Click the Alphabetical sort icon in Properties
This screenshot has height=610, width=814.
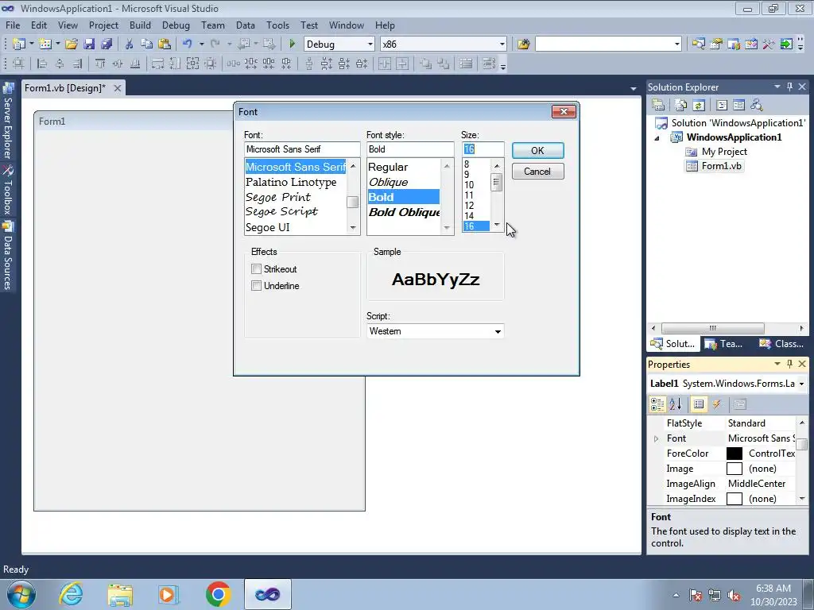pyautogui.click(x=676, y=404)
